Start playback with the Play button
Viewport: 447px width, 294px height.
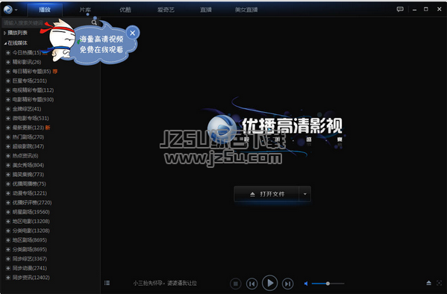click(269, 283)
